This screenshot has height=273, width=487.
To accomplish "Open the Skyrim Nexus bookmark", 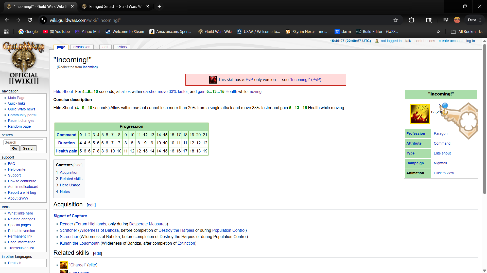I will pos(306,32).
